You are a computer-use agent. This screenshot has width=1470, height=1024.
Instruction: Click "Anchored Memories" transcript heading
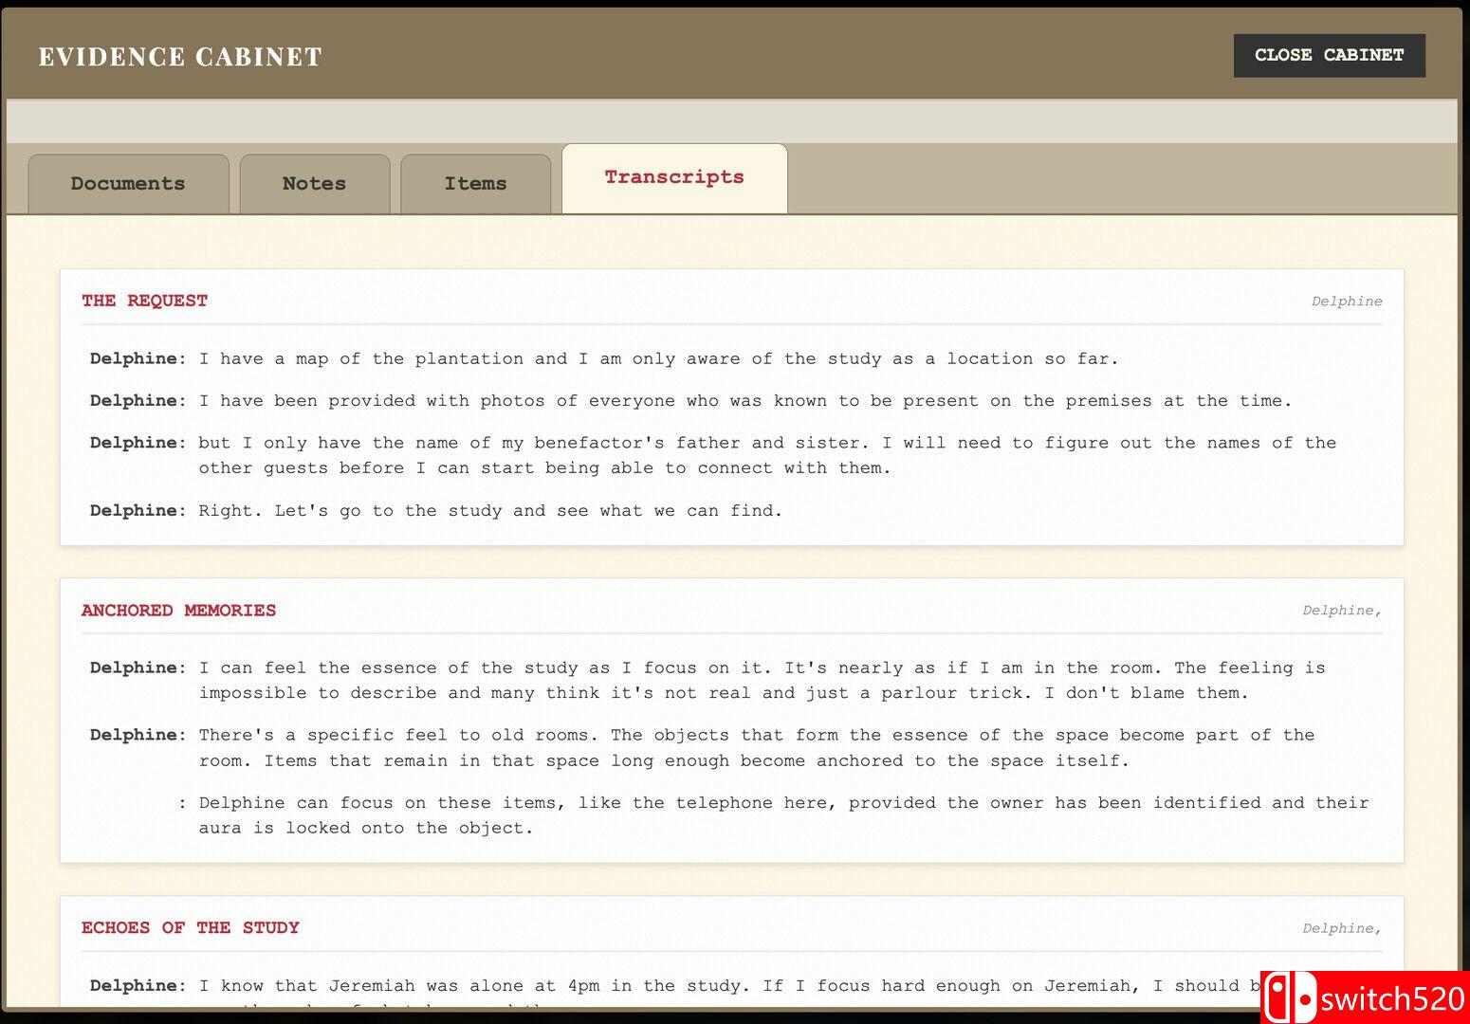pyautogui.click(x=178, y=611)
